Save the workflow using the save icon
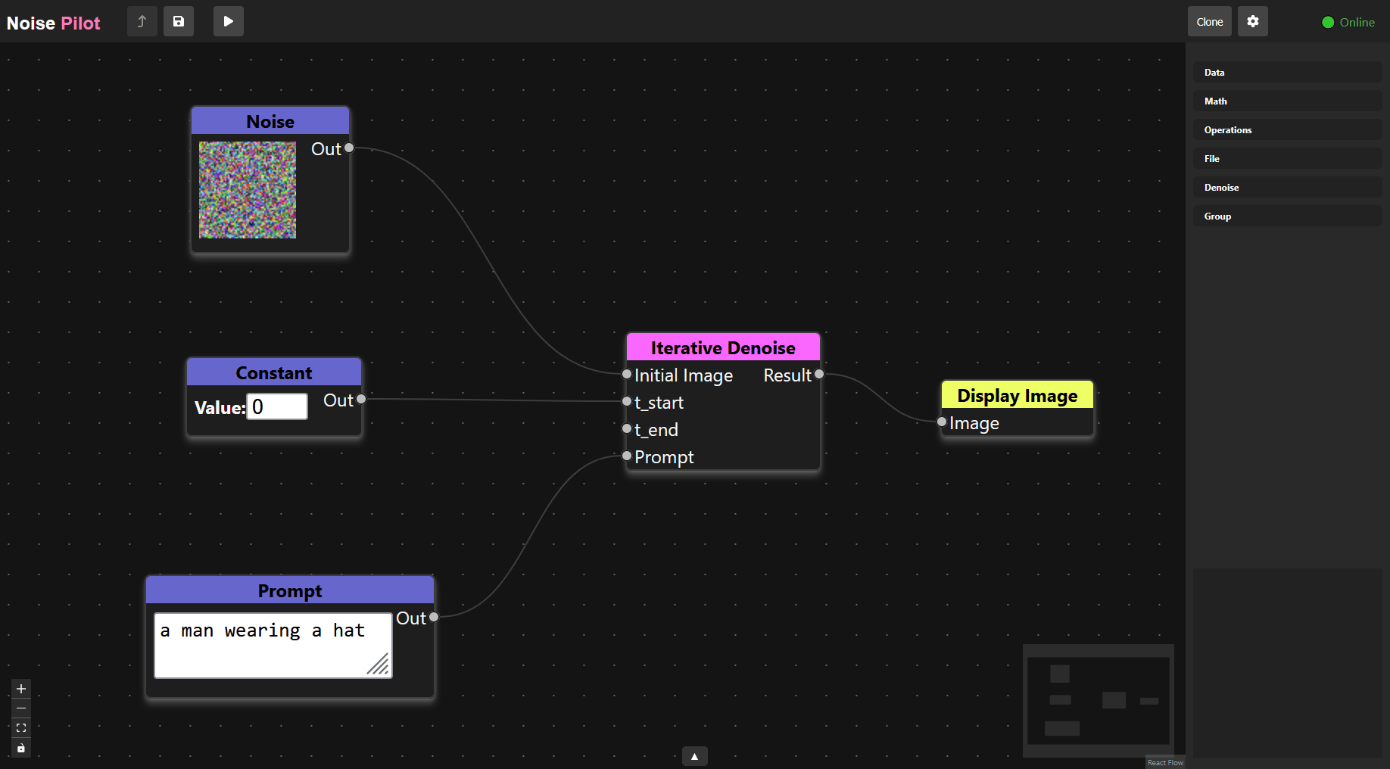This screenshot has height=769, width=1390. point(179,21)
